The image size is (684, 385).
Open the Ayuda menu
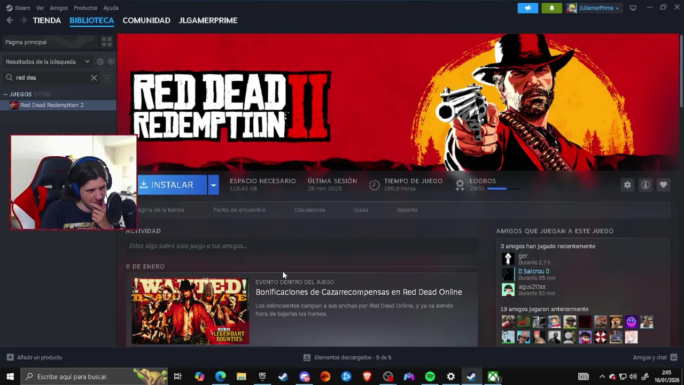tap(111, 8)
